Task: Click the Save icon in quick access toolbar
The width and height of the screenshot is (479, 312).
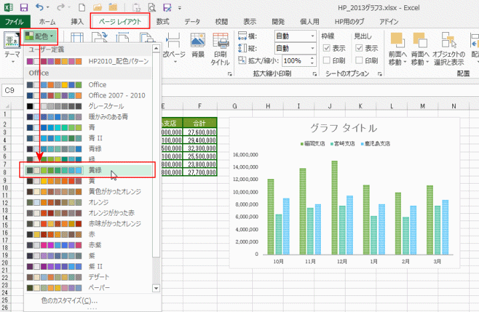Action: coord(24,7)
